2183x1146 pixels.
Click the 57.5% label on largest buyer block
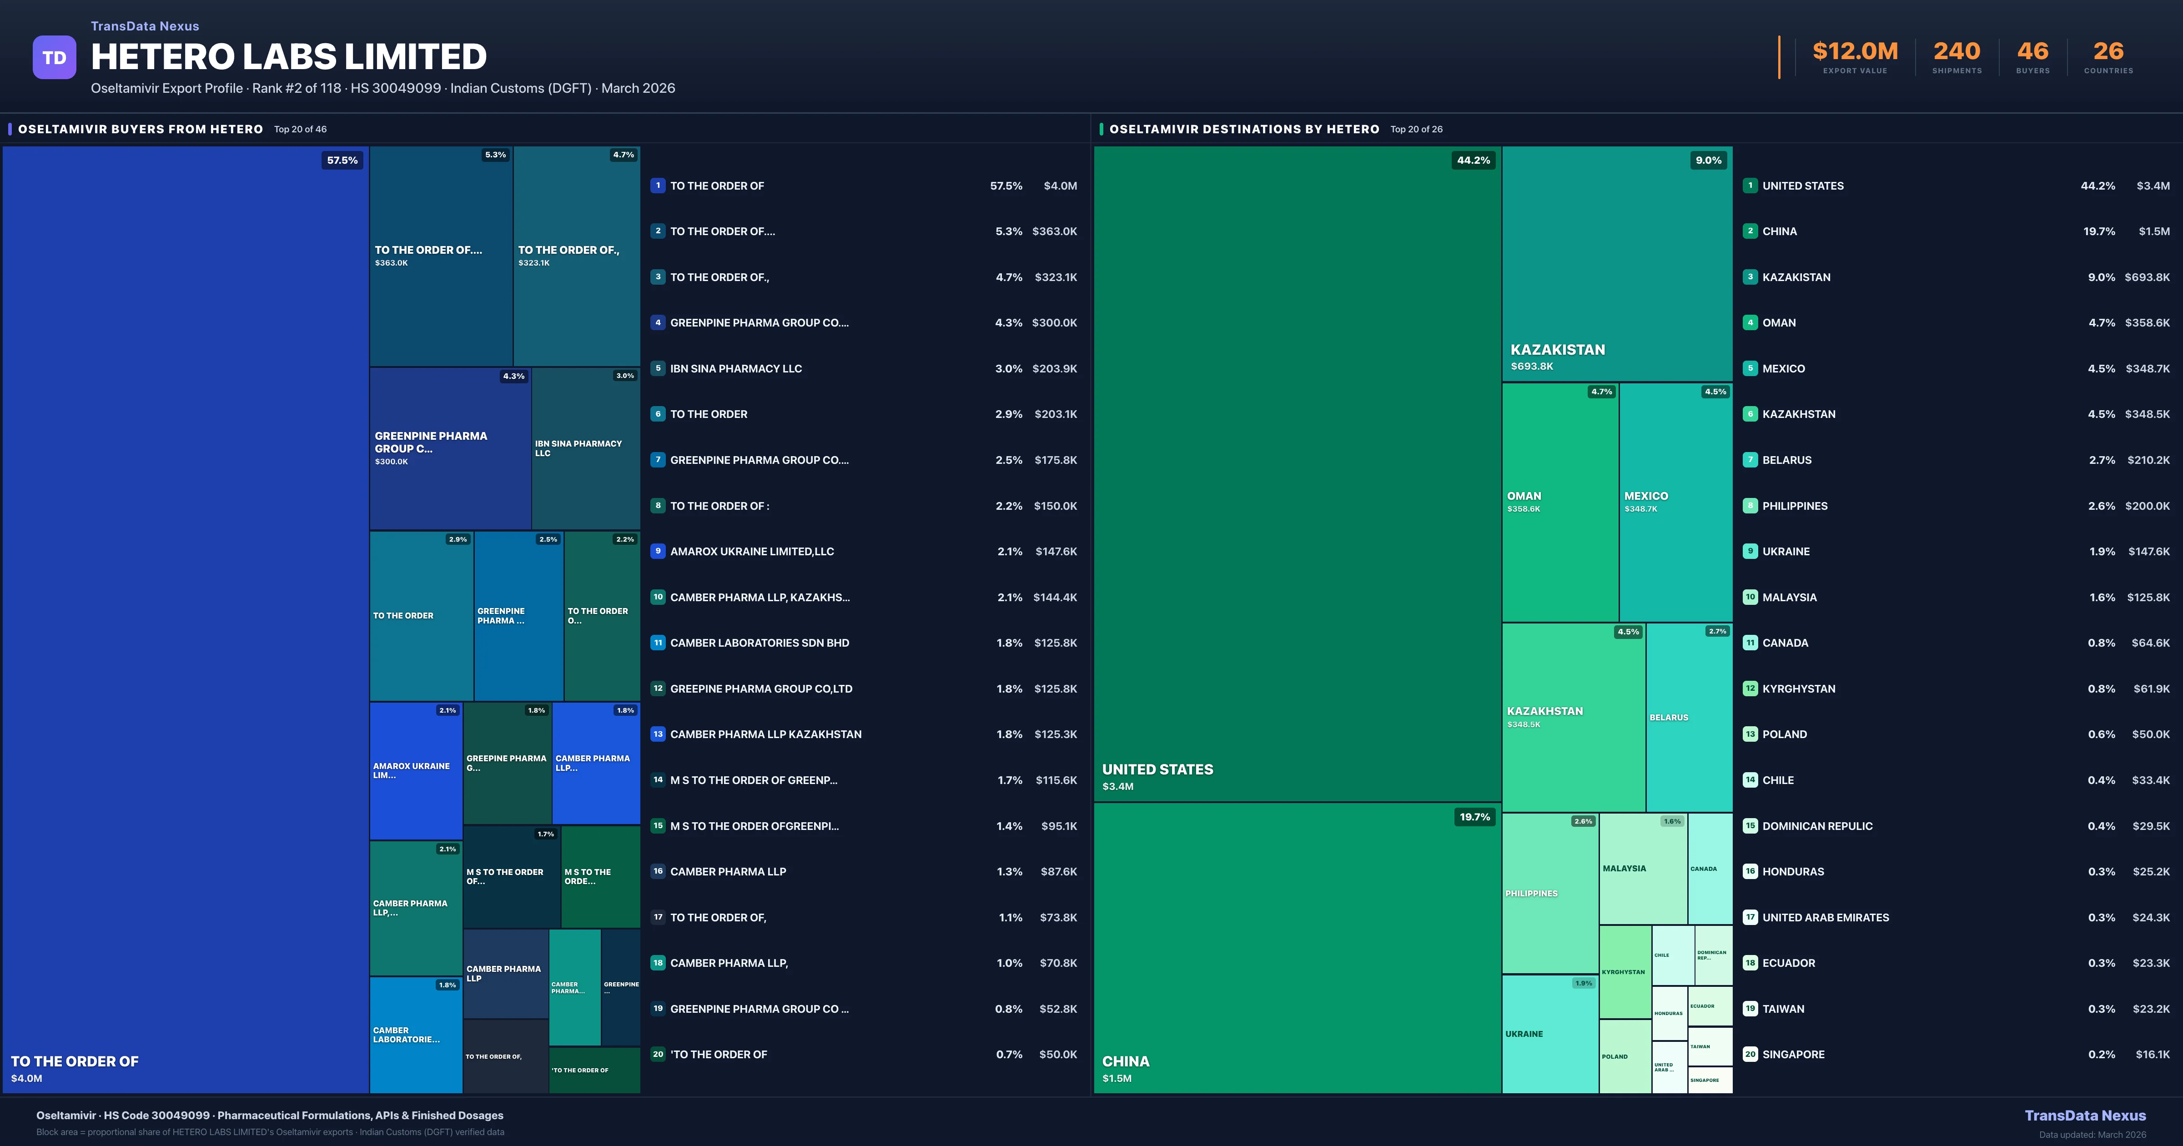[342, 160]
